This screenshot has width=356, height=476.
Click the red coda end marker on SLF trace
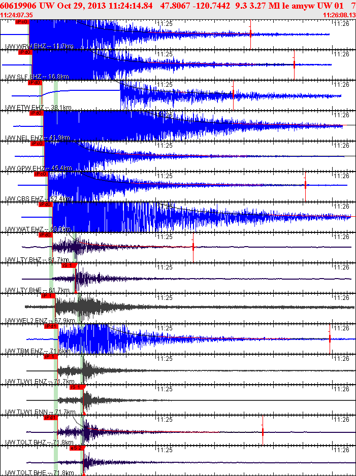tap(294, 64)
